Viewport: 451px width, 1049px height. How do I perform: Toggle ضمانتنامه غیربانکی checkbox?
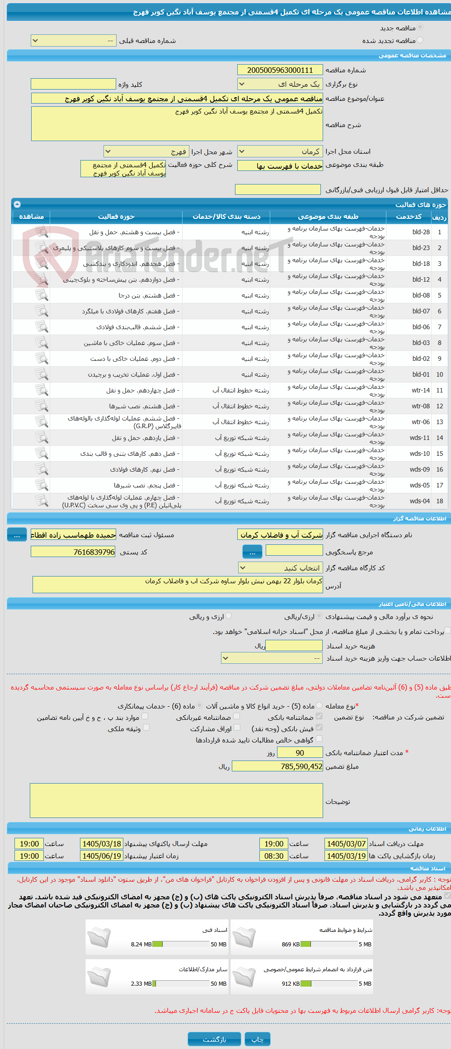coord(237,716)
